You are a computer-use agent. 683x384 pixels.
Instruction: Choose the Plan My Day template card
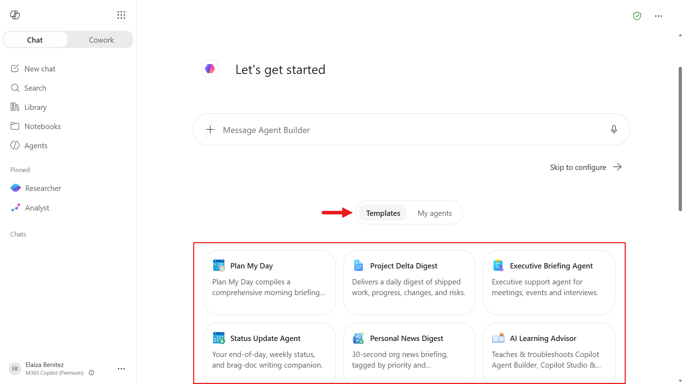click(270, 282)
